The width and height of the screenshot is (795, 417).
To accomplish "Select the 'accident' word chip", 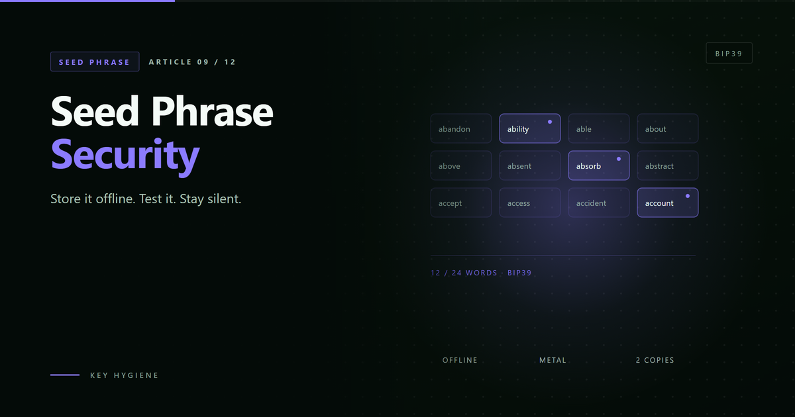I will [599, 203].
